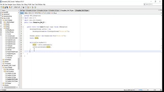Click the Open Project toolbar icon

point(5,7)
